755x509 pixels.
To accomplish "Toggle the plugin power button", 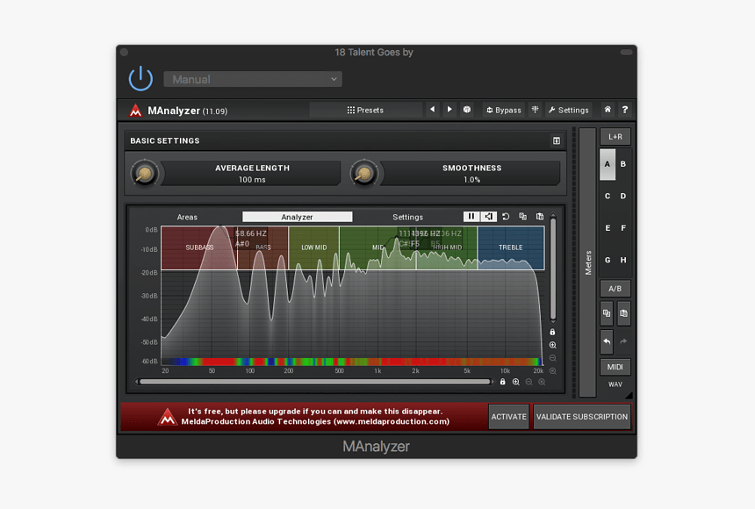I will pos(140,78).
